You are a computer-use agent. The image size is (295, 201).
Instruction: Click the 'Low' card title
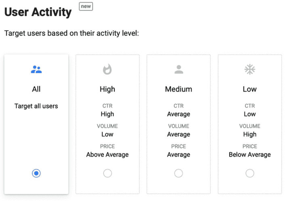tap(250, 89)
